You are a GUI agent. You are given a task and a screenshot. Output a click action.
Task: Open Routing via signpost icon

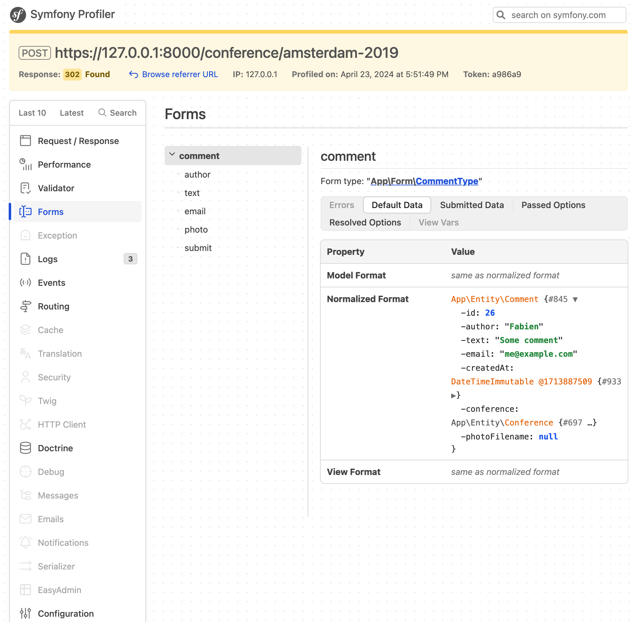[25, 306]
